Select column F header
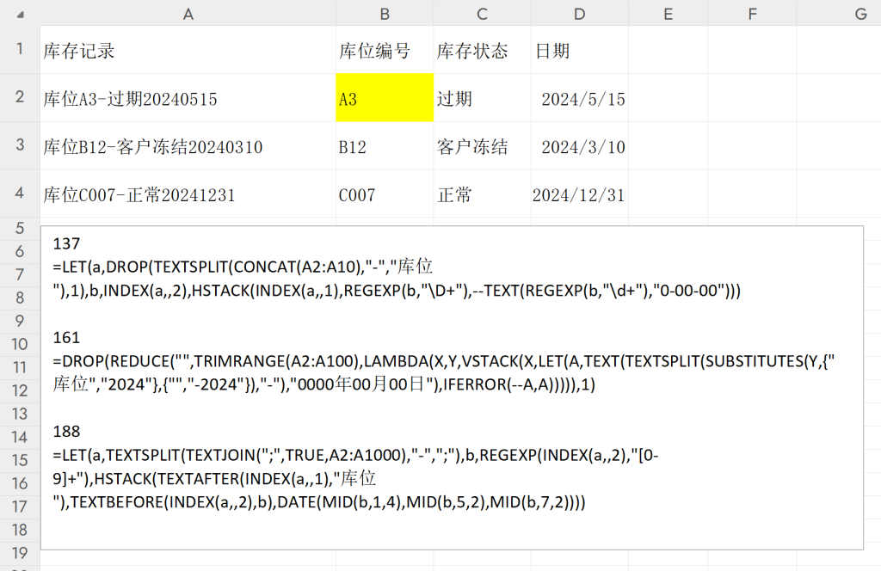881x571 pixels. click(752, 14)
